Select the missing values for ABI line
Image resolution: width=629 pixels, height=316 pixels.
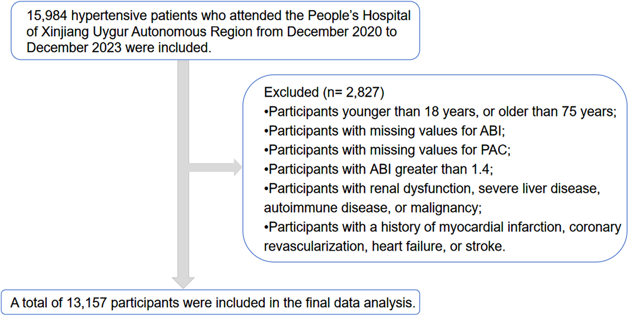tap(384, 131)
